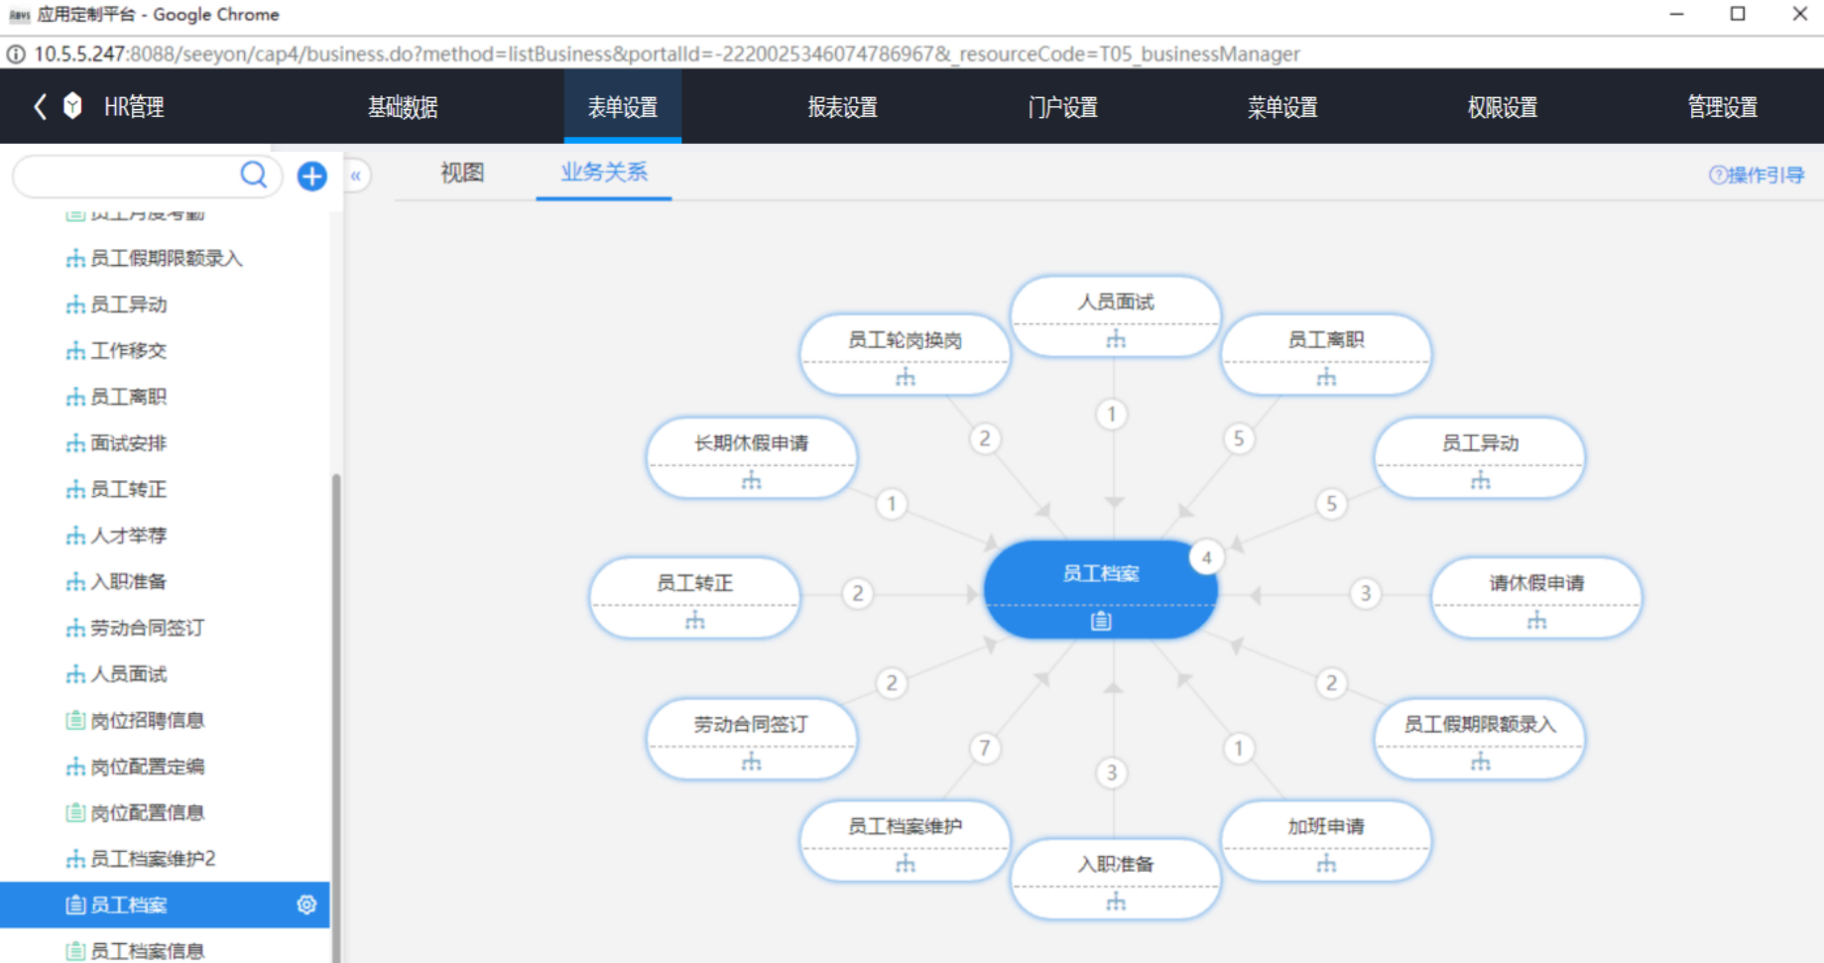The height and width of the screenshot is (963, 1824).
Task: Click the hierarchy icon in 员工档案维护 node
Action: (906, 864)
